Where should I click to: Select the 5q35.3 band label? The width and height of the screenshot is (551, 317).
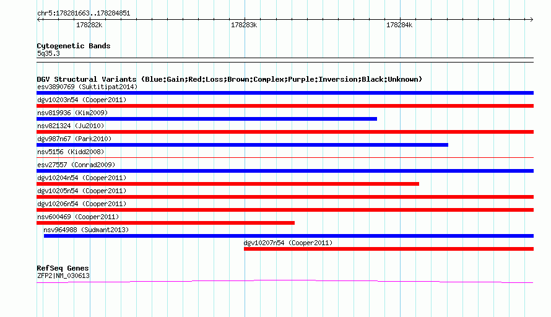[48, 53]
